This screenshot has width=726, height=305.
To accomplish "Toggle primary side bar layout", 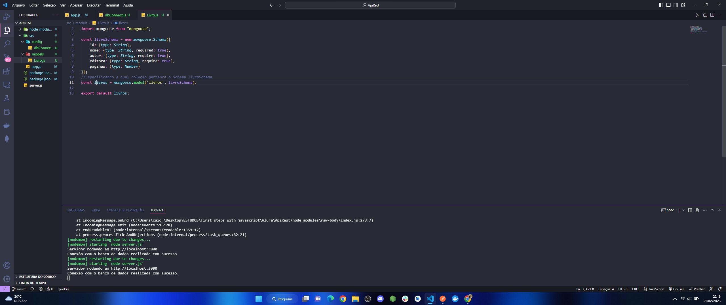I will point(661,5).
